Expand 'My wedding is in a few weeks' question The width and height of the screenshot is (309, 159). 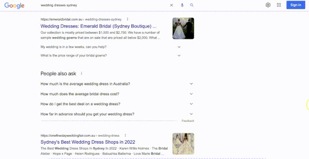click(110, 47)
